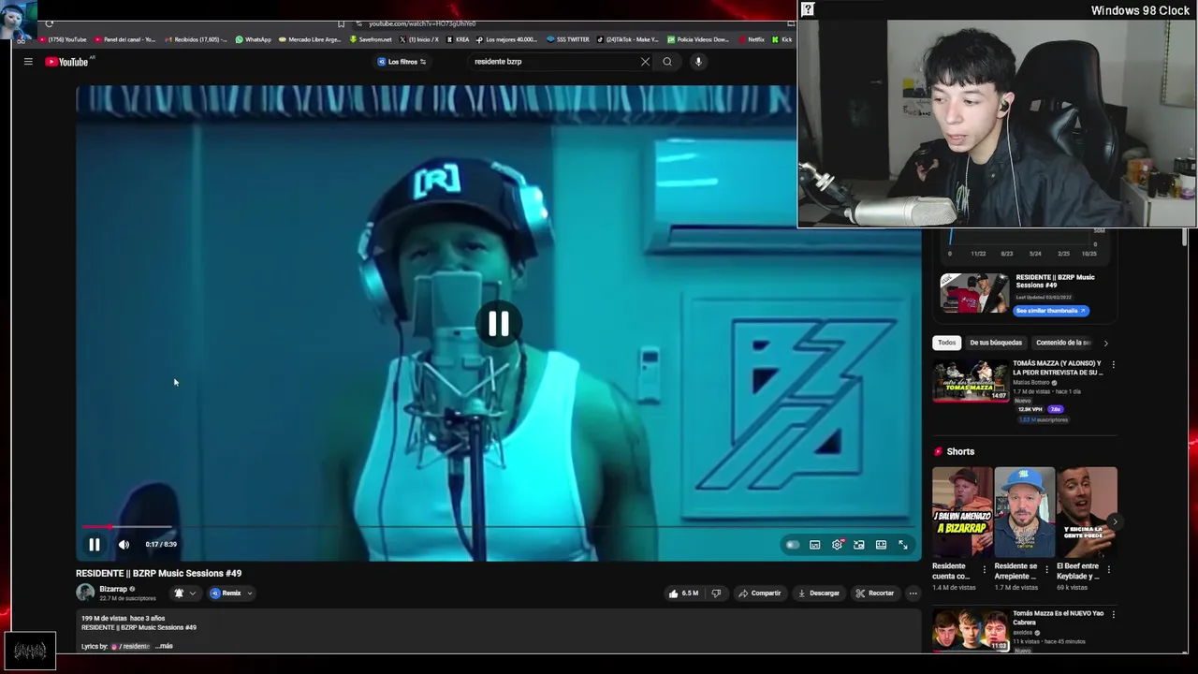Mute the video with the speaker icon

(x=124, y=544)
